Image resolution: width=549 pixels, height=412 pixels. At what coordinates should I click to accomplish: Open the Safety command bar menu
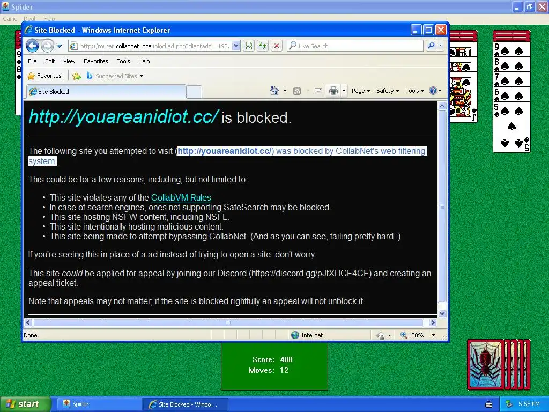(388, 91)
